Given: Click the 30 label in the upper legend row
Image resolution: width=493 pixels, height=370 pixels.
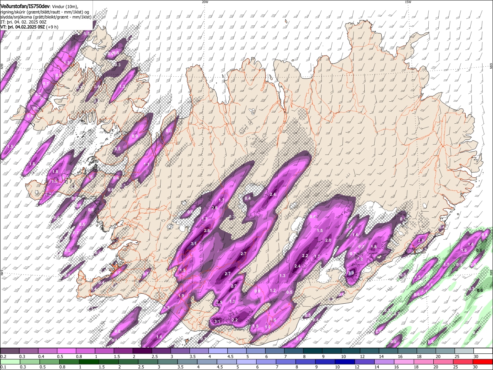Looking at the screenshot, I should pyautogui.click(x=476, y=357).
